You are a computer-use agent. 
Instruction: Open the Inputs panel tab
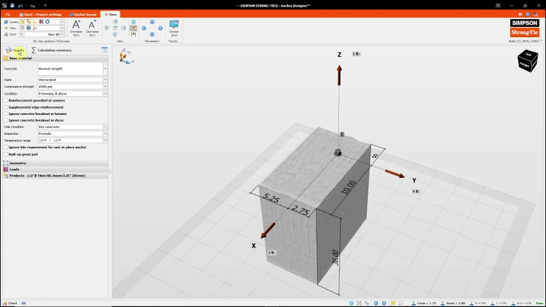point(15,50)
